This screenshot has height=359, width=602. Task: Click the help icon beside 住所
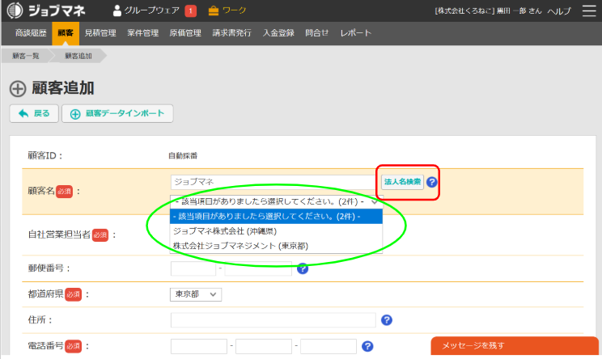387,320
